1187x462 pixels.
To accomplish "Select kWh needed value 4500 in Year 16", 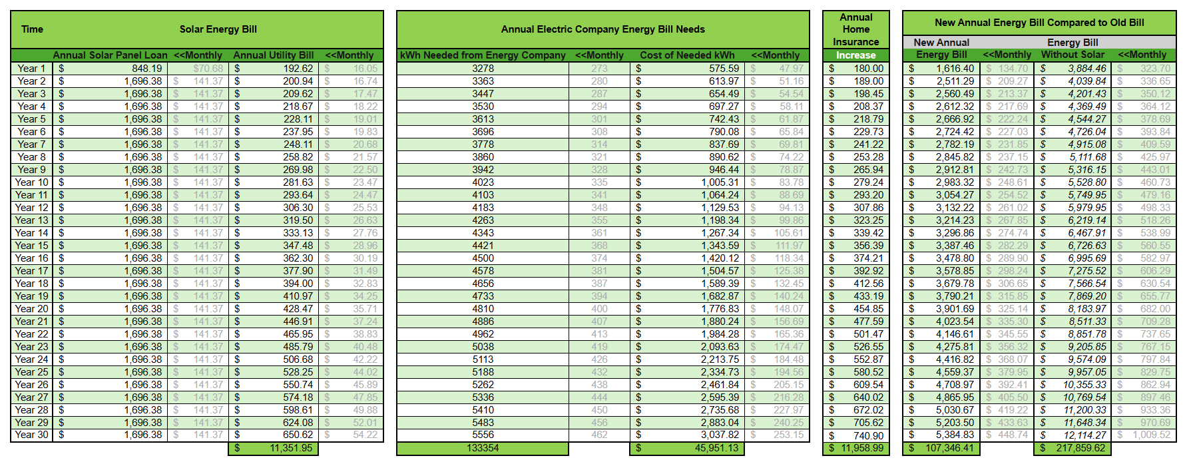I will click(483, 258).
